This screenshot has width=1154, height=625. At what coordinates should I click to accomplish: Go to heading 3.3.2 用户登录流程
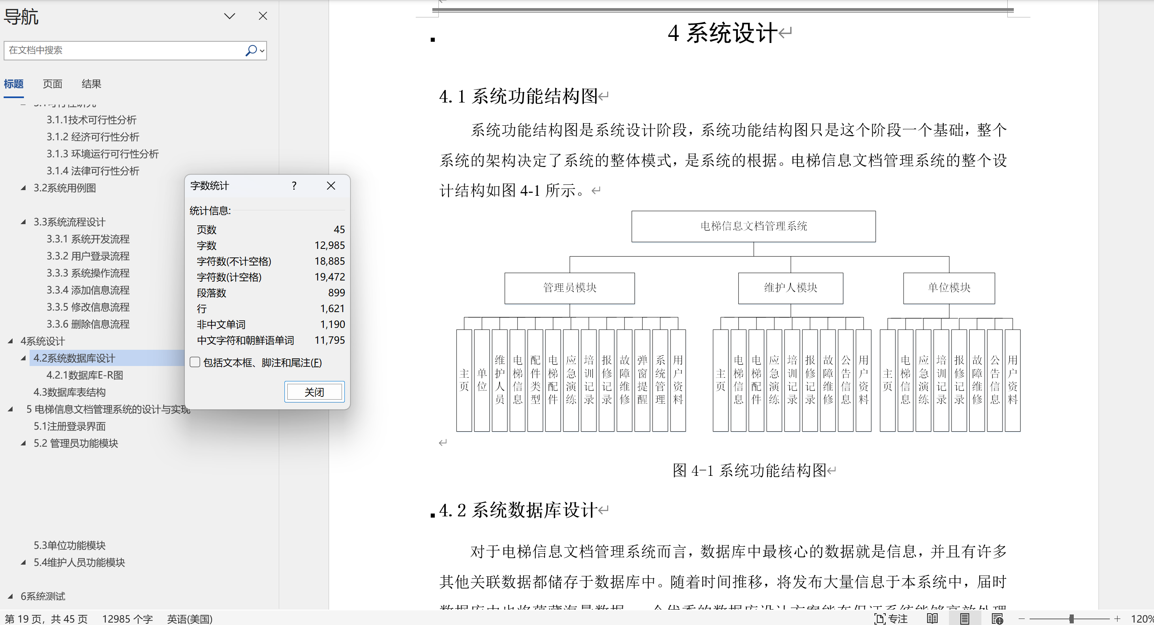click(x=88, y=256)
